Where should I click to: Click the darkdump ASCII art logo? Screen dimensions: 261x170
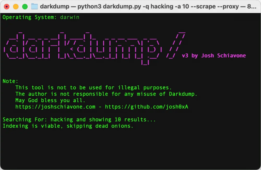94,48
